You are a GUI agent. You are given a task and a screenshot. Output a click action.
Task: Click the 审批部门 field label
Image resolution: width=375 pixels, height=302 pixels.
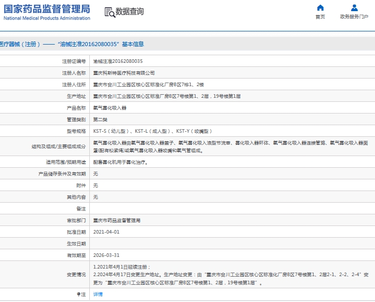tap(76, 220)
